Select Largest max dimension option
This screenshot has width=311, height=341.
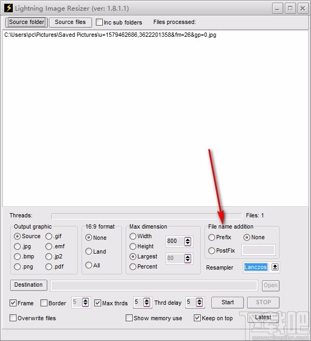(133, 257)
